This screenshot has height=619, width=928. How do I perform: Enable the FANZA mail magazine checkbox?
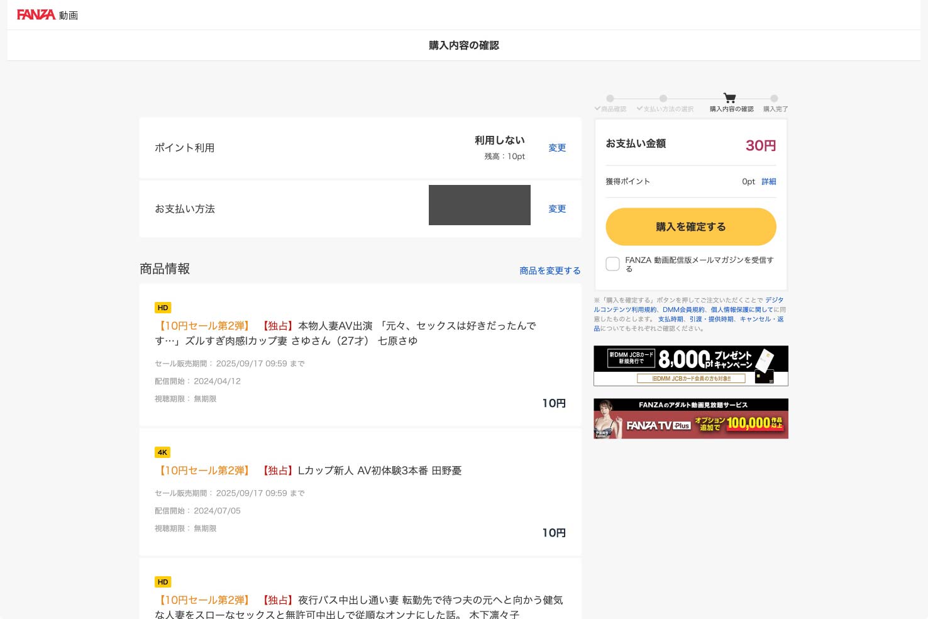click(612, 264)
